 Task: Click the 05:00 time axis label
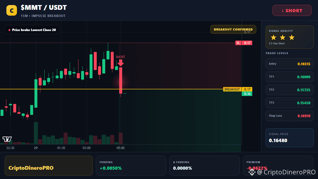121,148
